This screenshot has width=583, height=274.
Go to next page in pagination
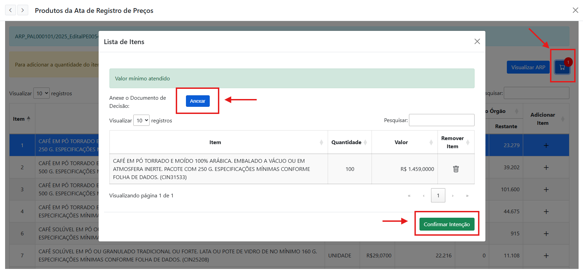click(x=452, y=196)
